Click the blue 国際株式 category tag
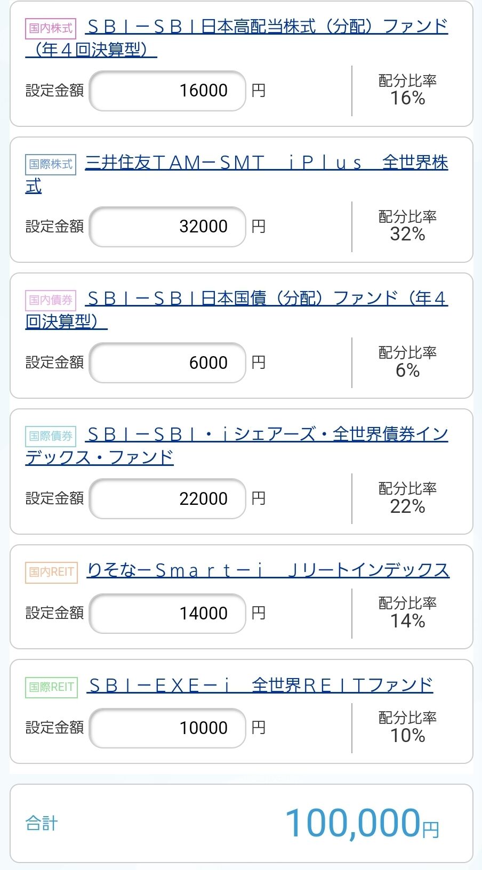 (x=51, y=164)
